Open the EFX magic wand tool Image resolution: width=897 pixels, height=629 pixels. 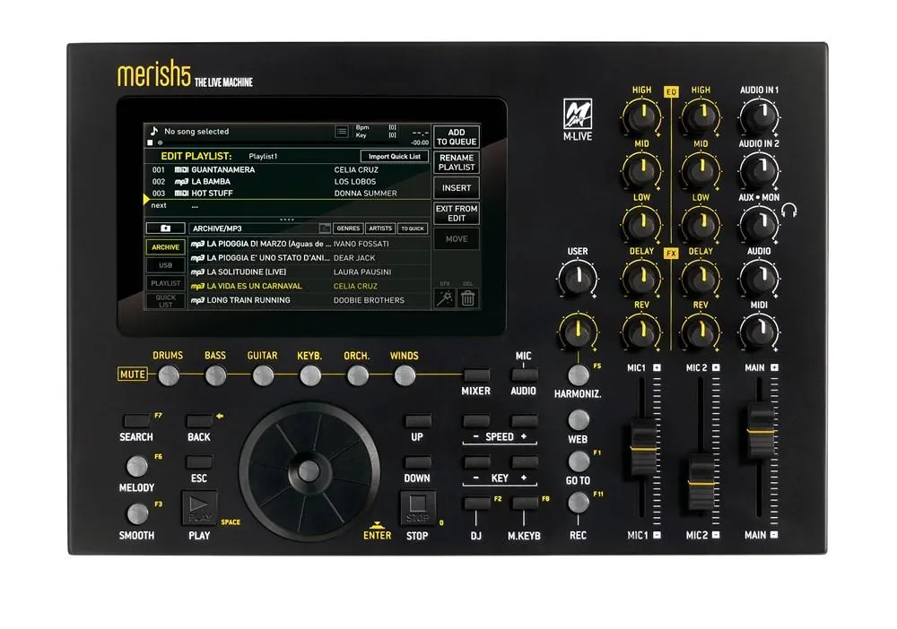coord(443,299)
